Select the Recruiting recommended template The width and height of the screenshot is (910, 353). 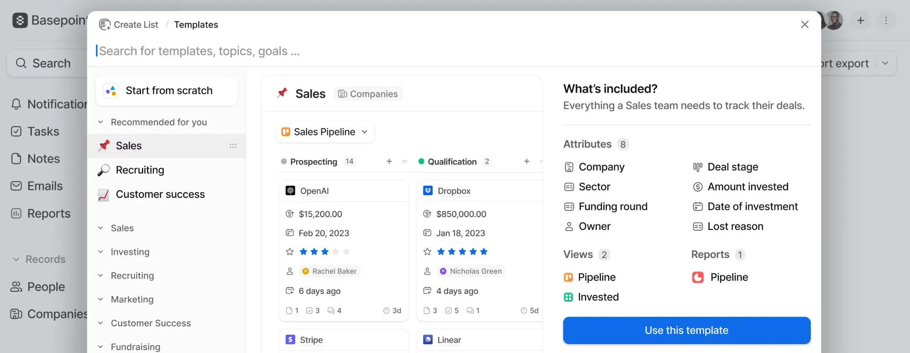[x=167, y=170]
